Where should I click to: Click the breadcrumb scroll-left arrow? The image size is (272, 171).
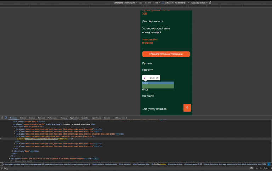click(1, 164)
